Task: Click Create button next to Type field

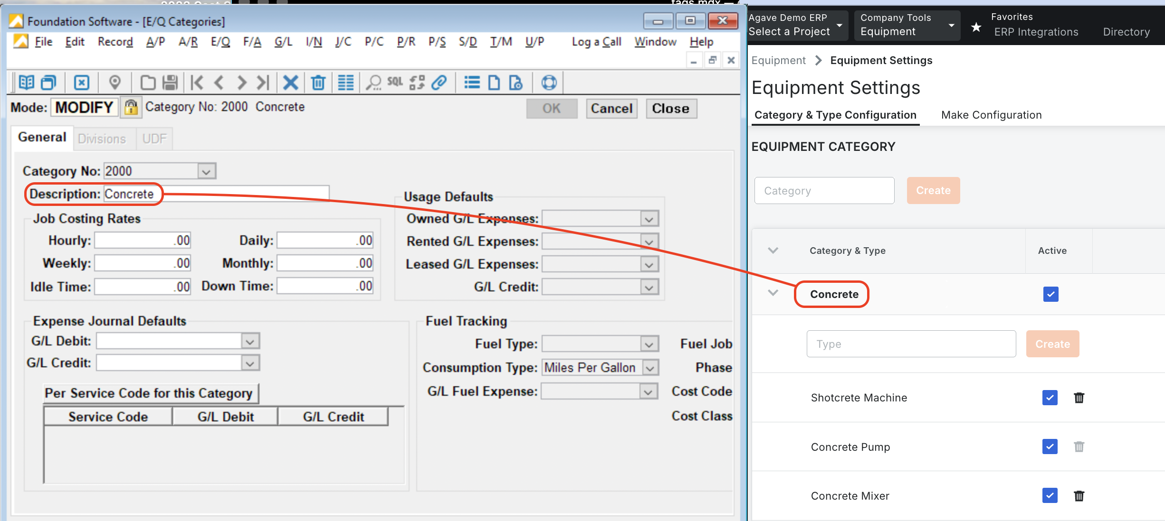Action: point(1052,344)
